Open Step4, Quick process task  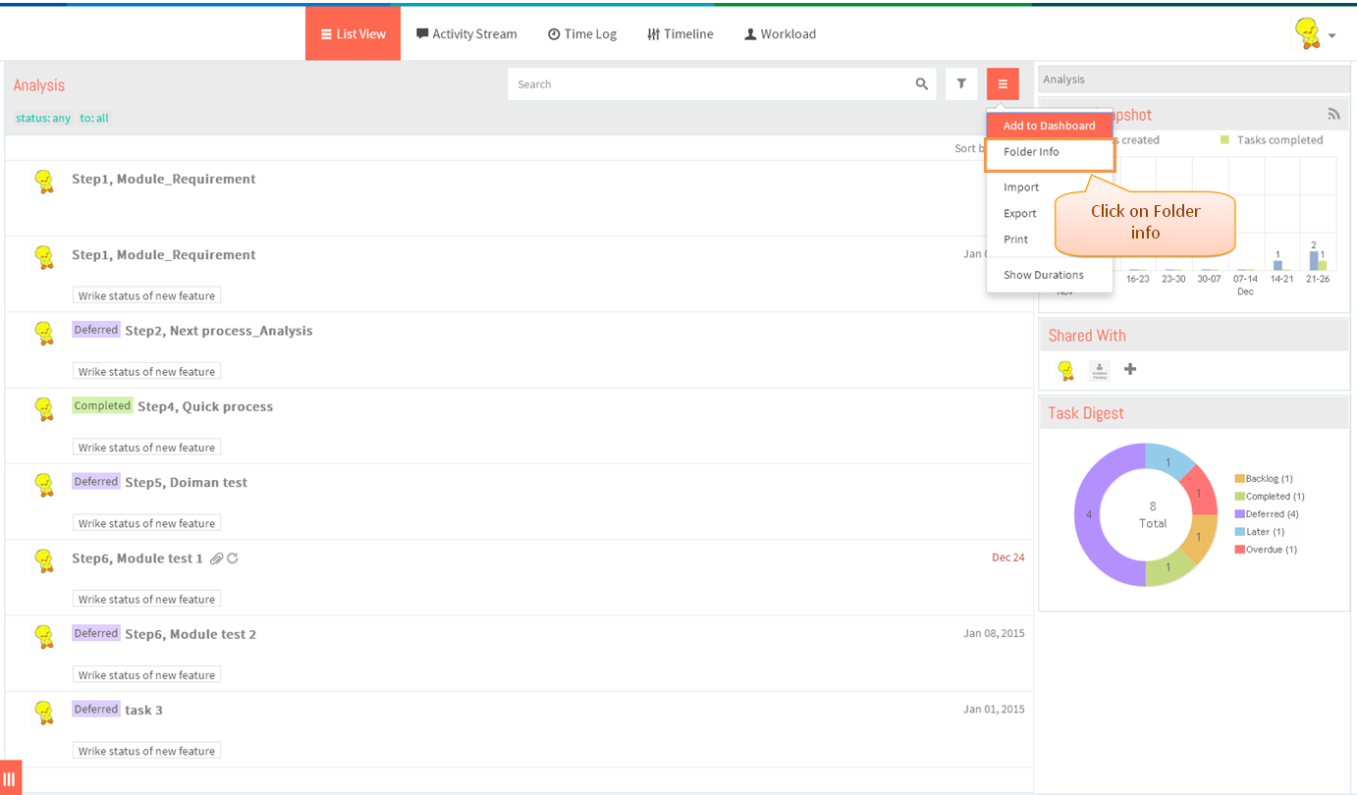pyautogui.click(x=205, y=406)
